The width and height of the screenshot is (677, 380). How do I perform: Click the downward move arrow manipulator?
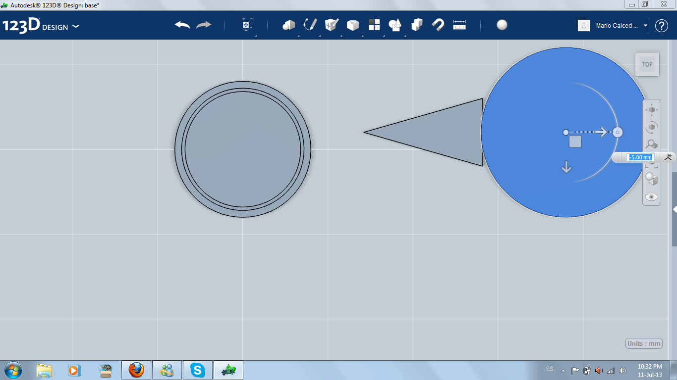tap(566, 167)
